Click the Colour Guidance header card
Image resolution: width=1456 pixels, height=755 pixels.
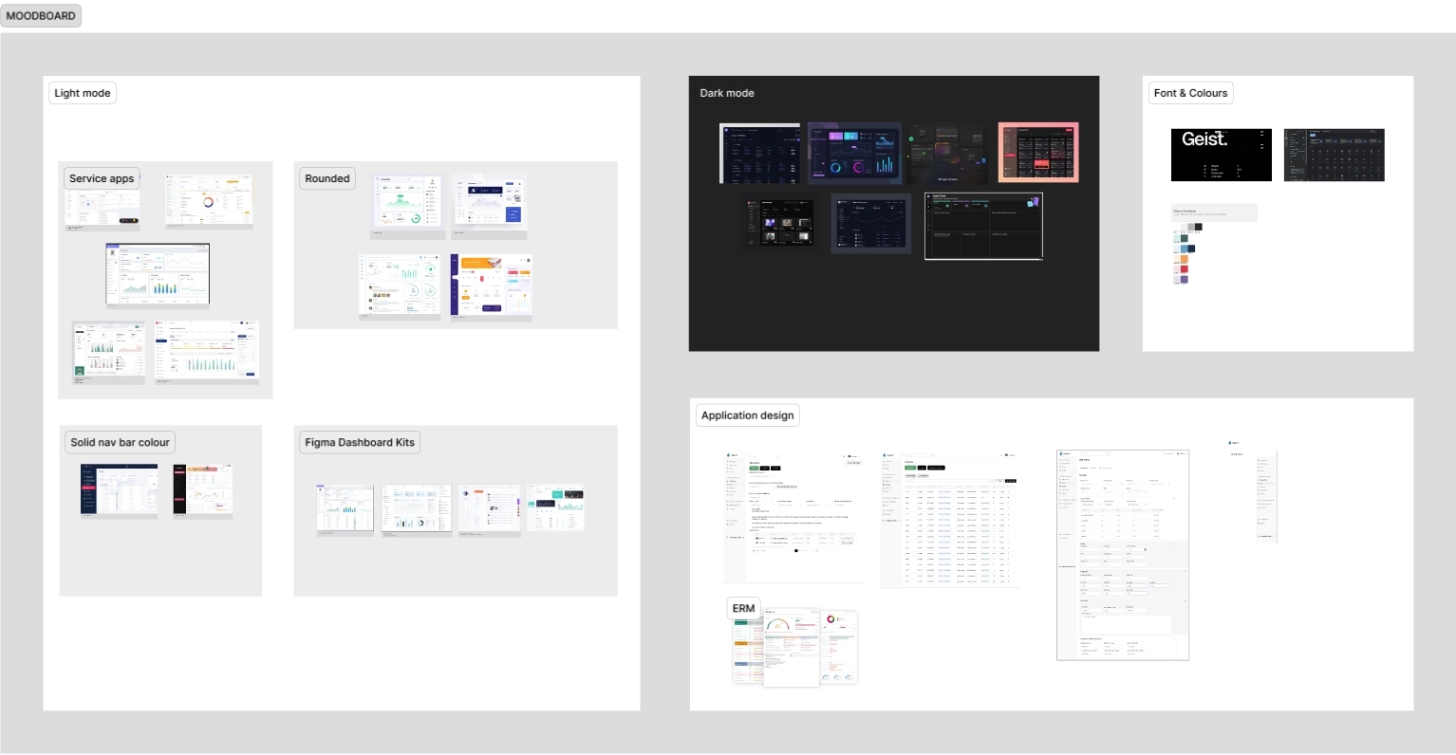[1214, 212]
